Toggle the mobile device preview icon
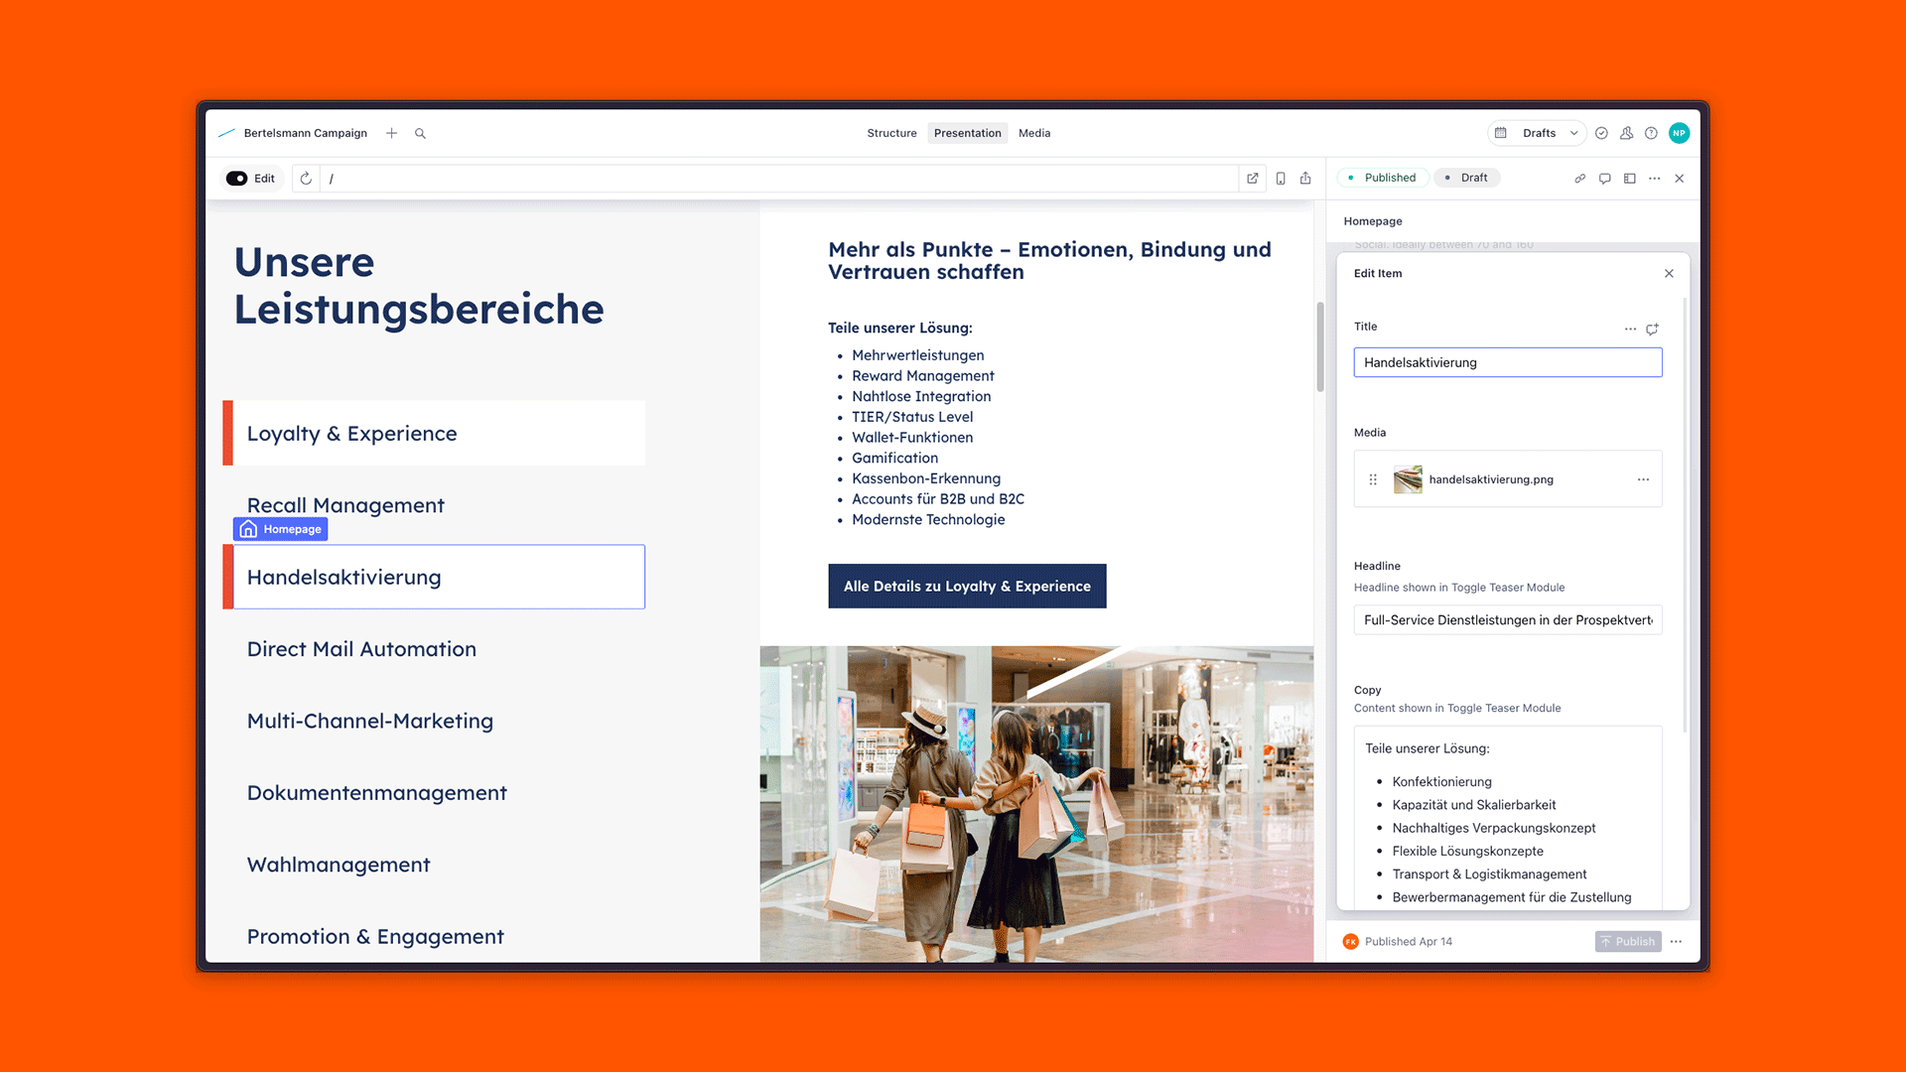This screenshot has width=1906, height=1072. [1281, 179]
